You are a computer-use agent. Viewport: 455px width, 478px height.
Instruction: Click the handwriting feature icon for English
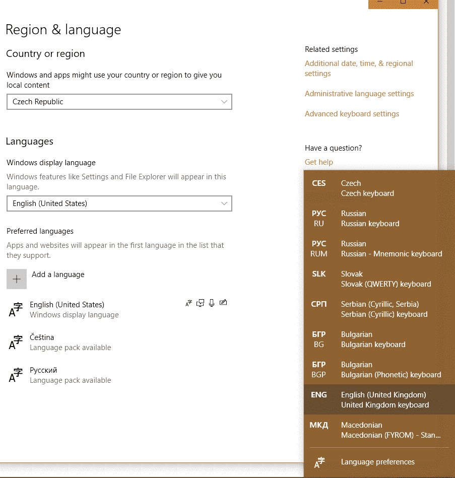click(223, 302)
